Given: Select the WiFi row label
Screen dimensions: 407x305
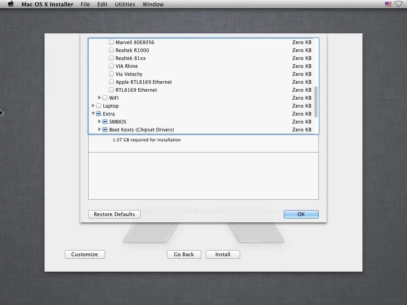Looking at the screenshot, I should [114, 98].
